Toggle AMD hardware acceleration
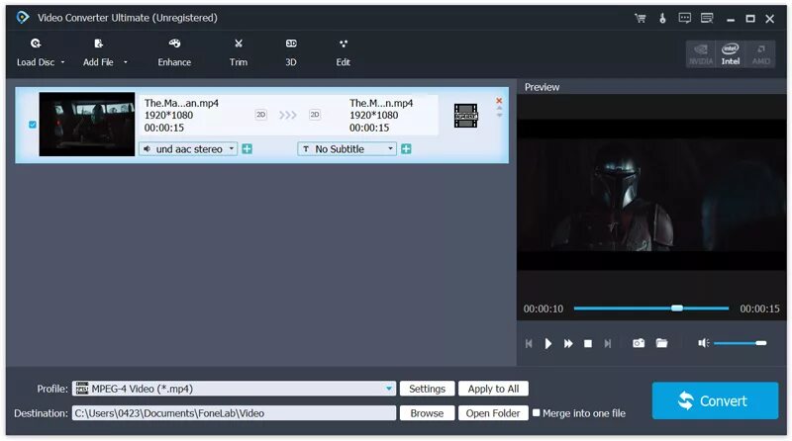792x441 pixels. pyautogui.click(x=760, y=54)
